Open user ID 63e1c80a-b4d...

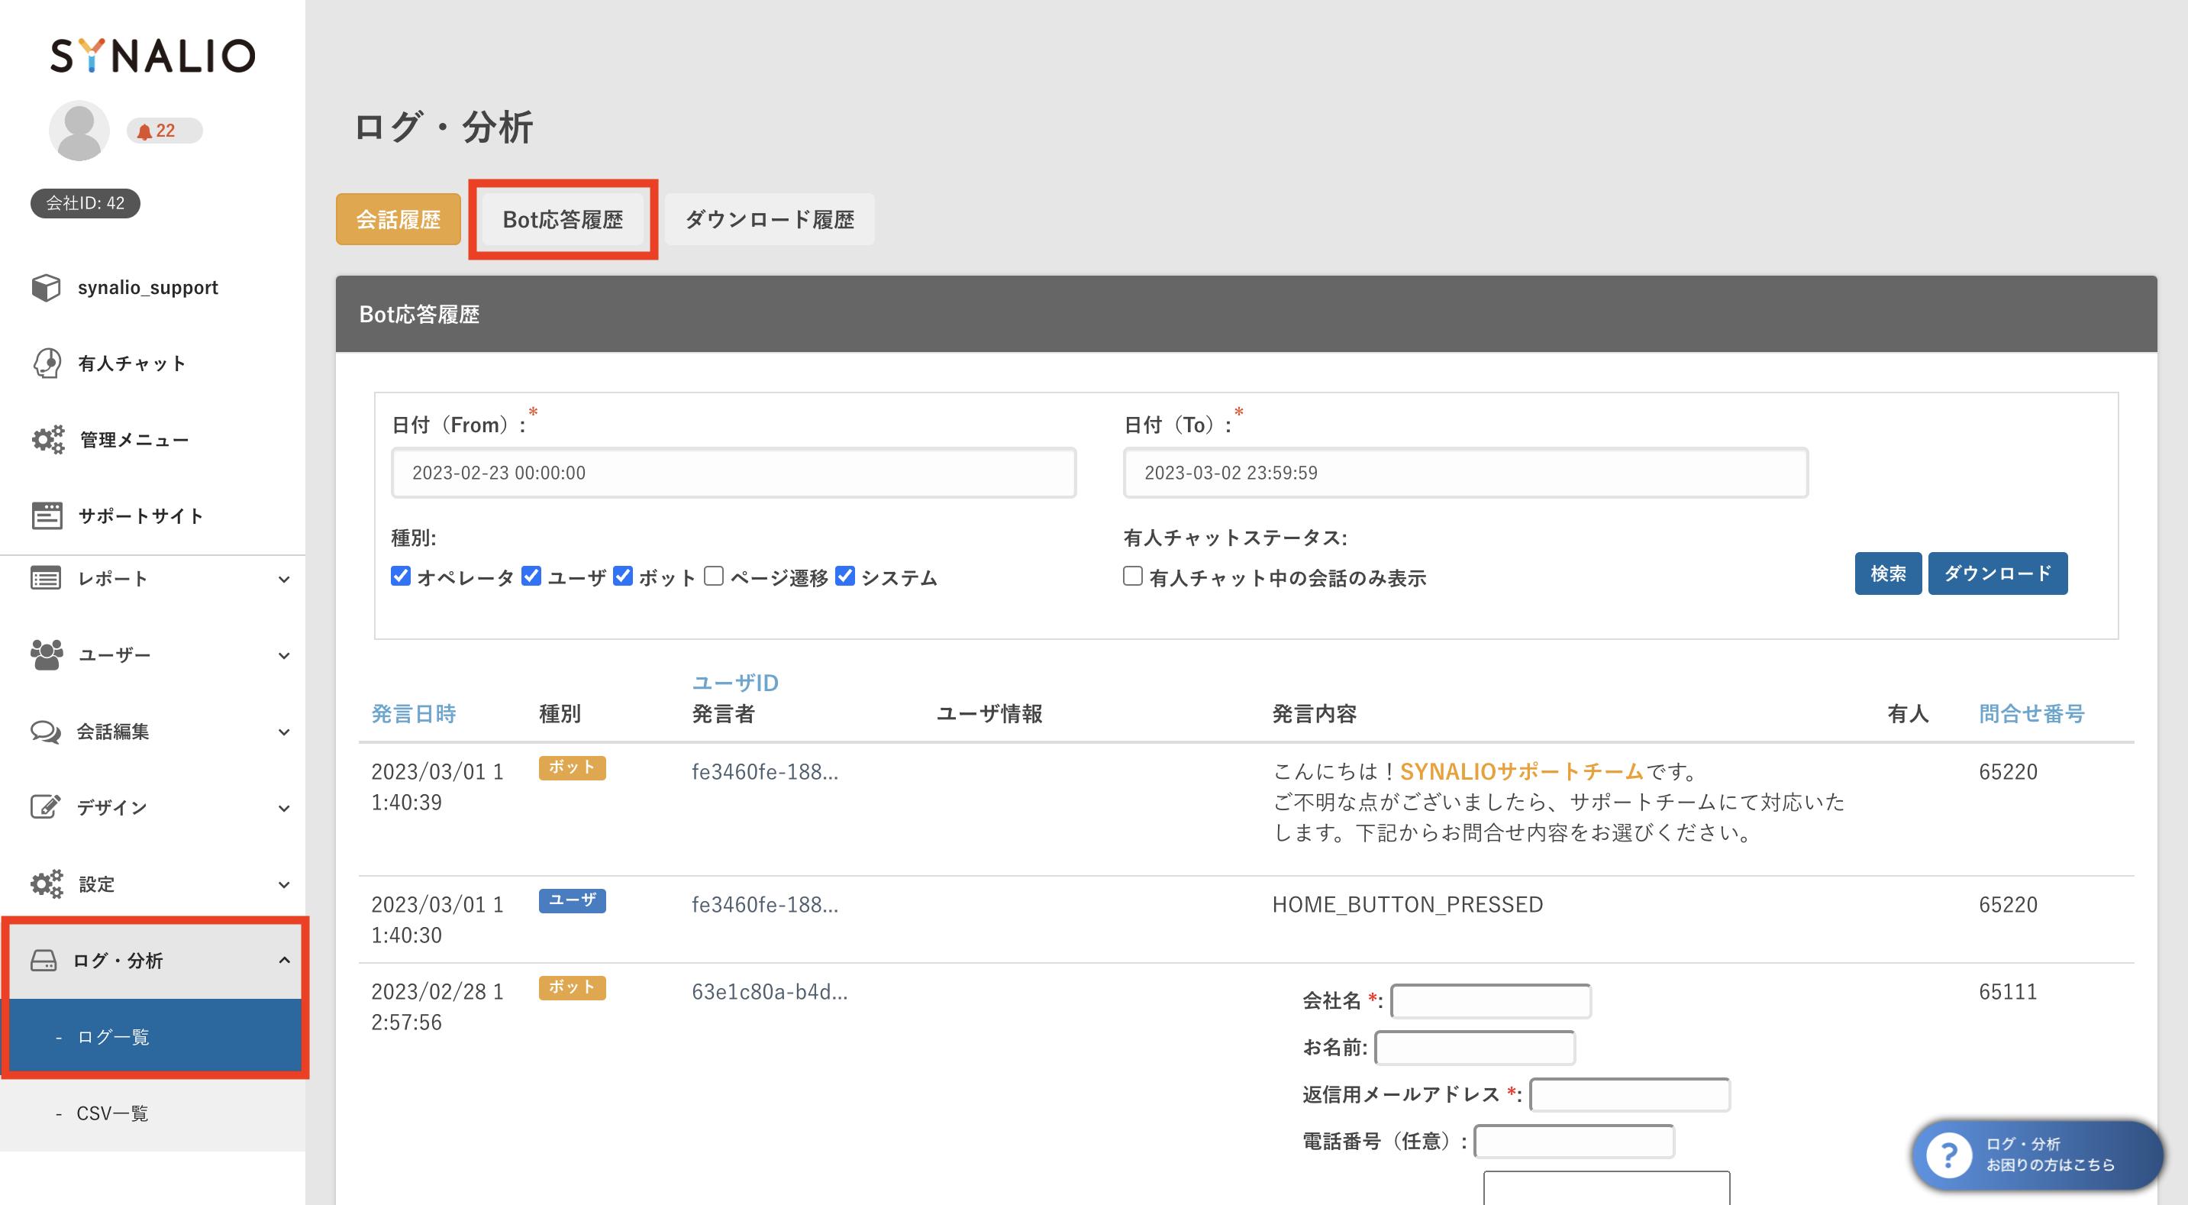(770, 992)
